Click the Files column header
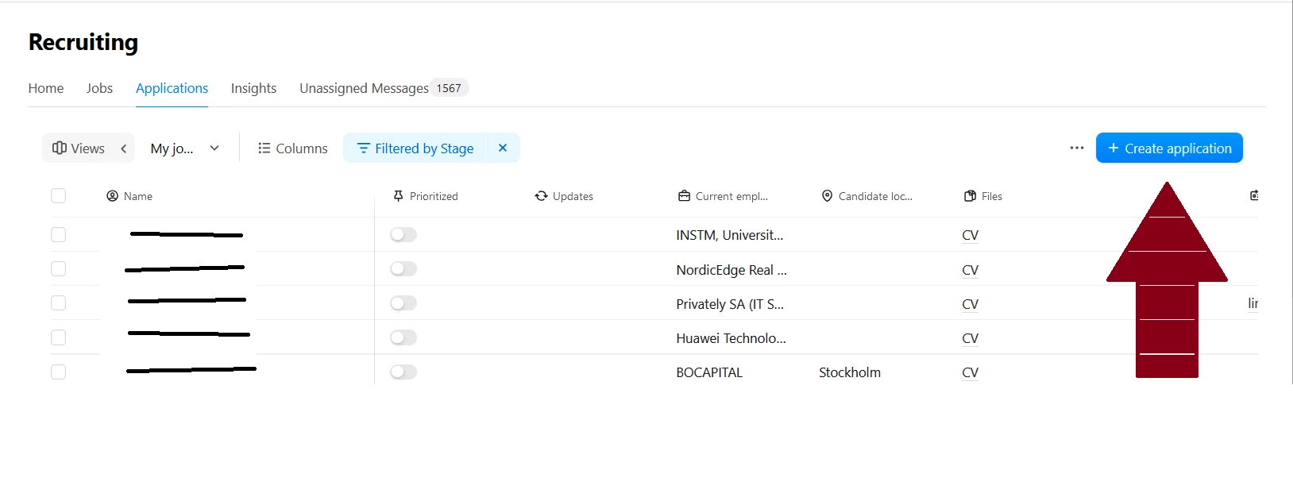 982,196
